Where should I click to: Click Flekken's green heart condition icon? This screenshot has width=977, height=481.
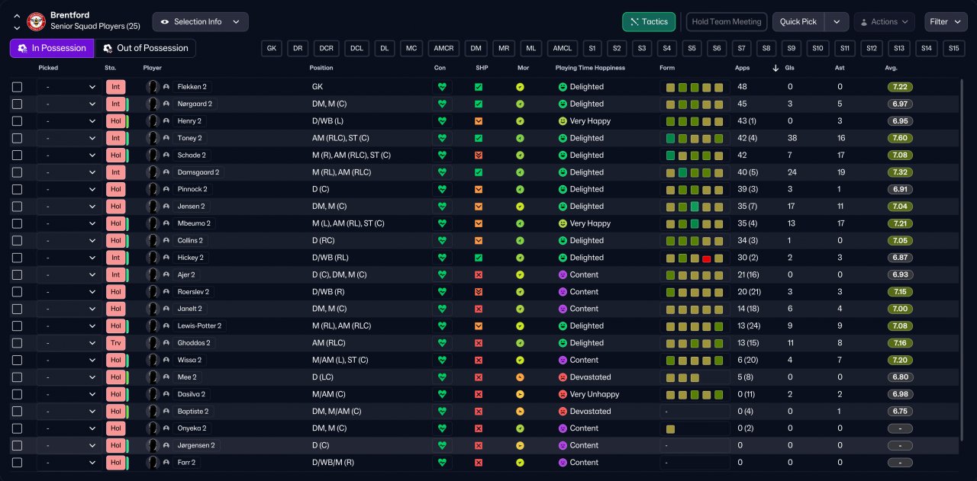pos(442,87)
